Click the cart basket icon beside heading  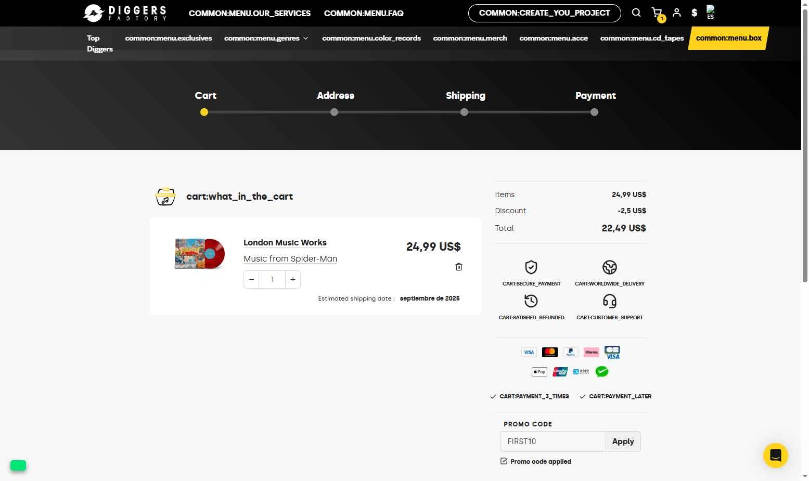click(x=165, y=197)
